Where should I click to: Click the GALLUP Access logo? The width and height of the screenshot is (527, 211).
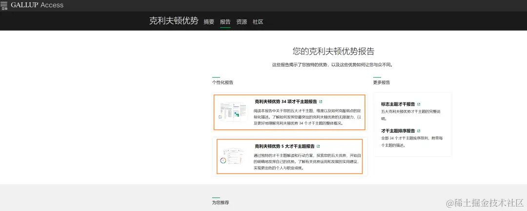(37, 5)
